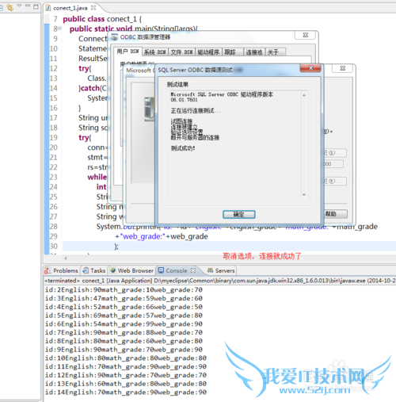Image resolution: width=396 pixels, height=402 pixels.
Task: Click the Tasks tab clipboard icon
Action: click(x=86, y=270)
